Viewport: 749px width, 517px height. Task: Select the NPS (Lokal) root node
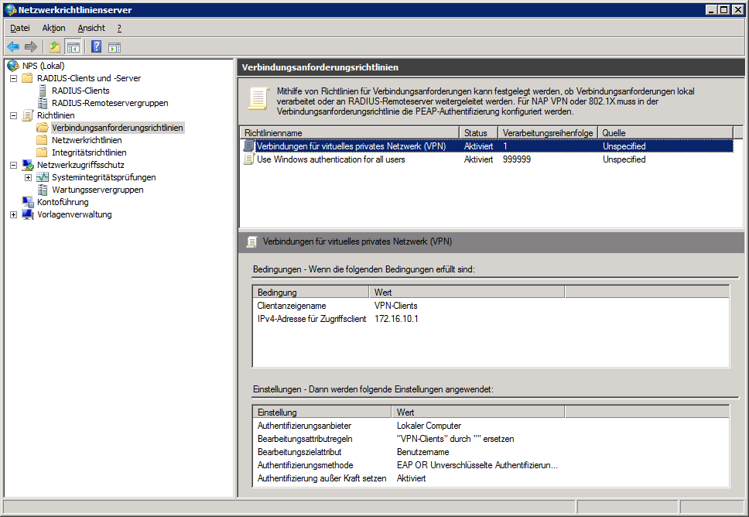point(43,66)
